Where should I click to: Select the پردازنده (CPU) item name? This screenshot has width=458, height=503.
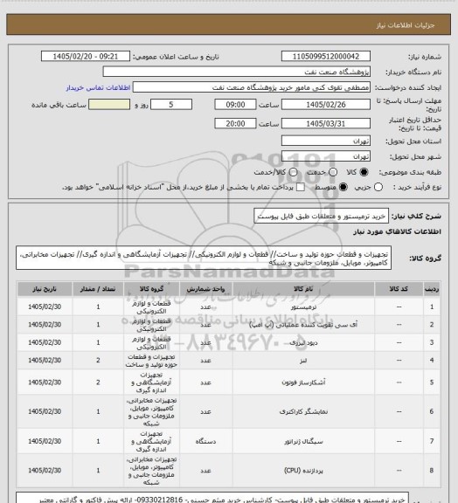pos(303,471)
